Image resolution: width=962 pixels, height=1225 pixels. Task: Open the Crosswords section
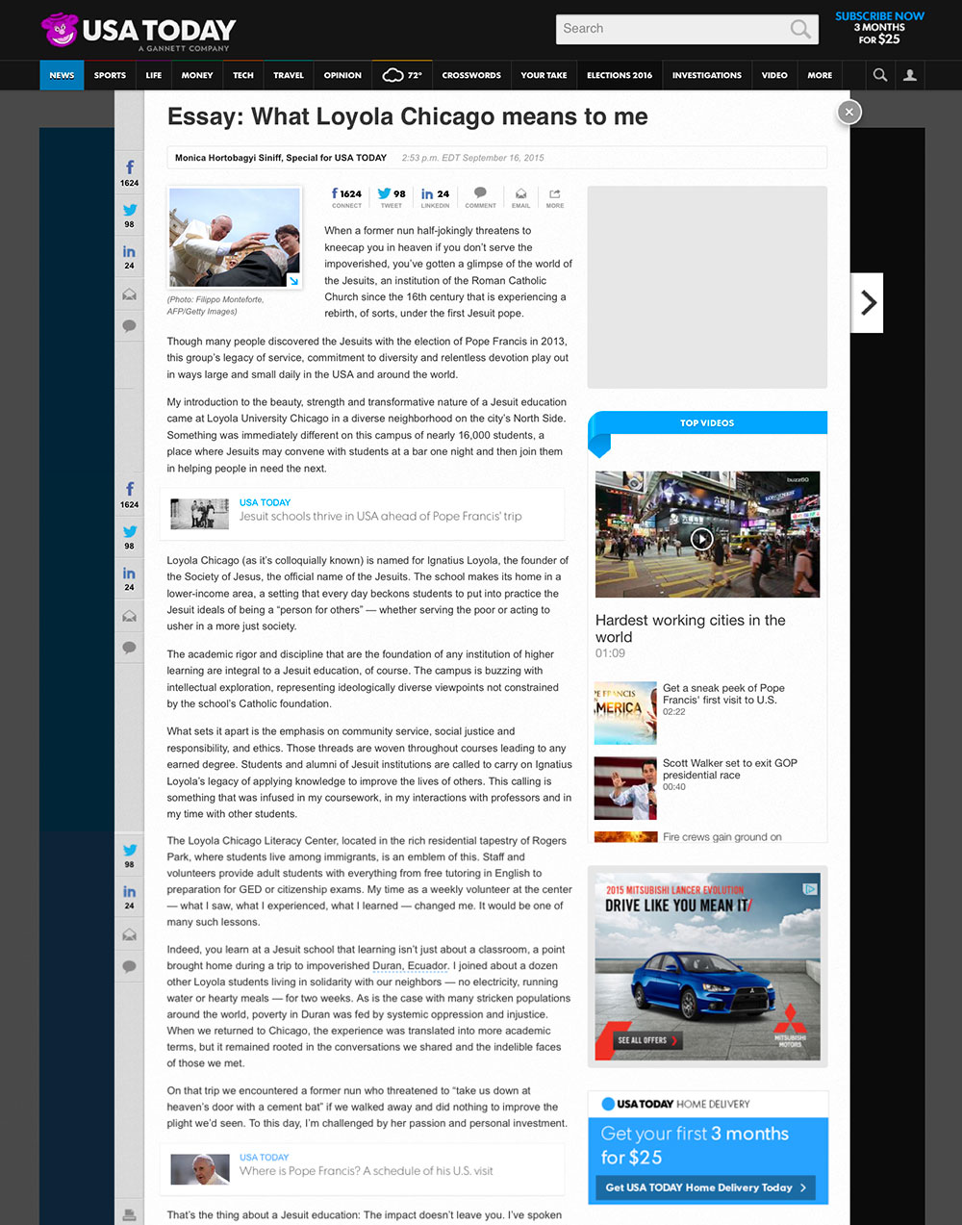471,75
